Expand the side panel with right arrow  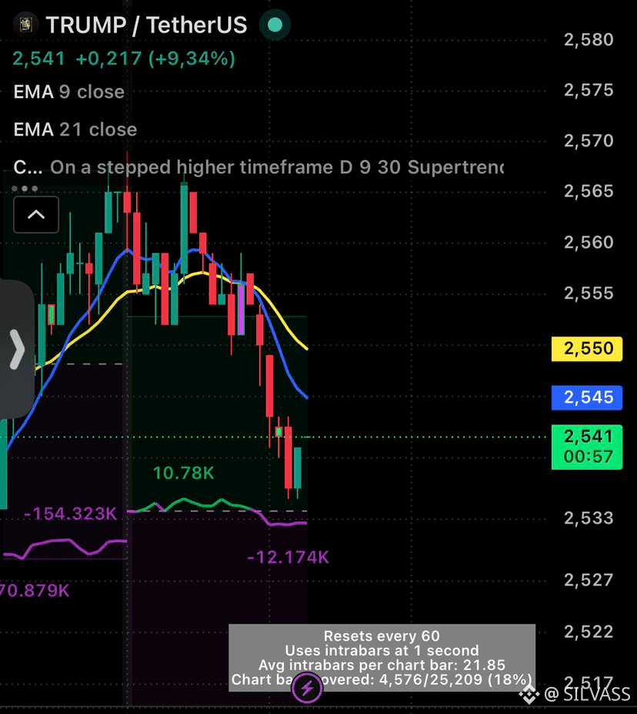tap(17, 349)
